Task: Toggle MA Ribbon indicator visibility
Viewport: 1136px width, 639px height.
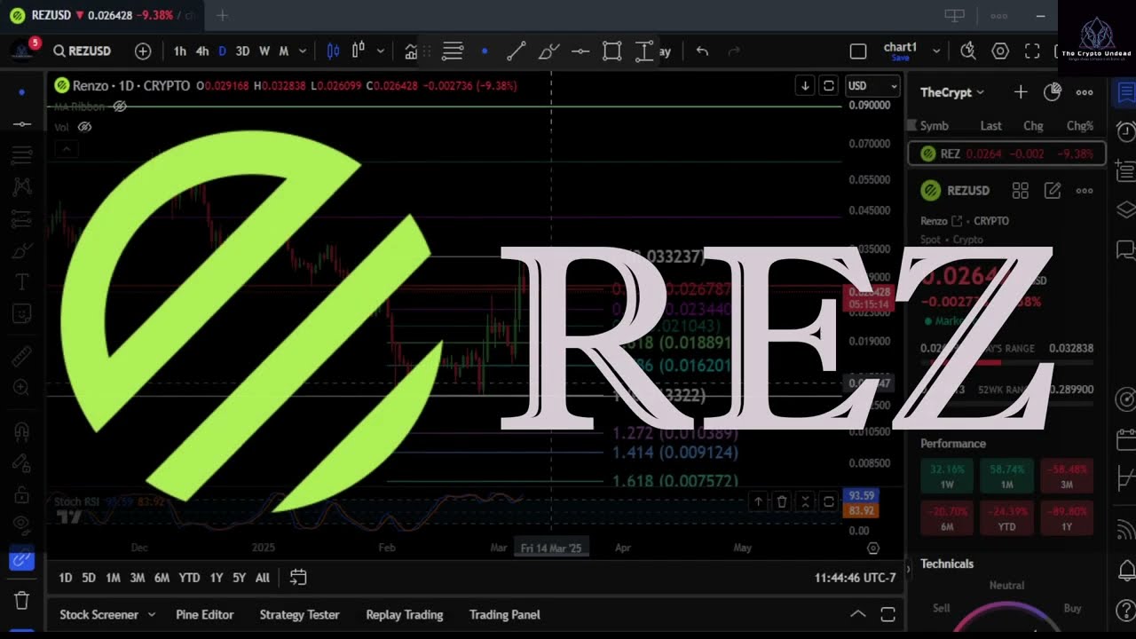Action: [x=120, y=106]
